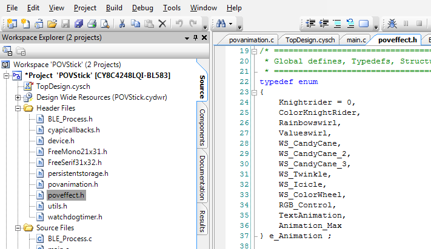Viewport: 431px width, 249px height.
Task: Open the Project menu
Action: click(x=85, y=8)
